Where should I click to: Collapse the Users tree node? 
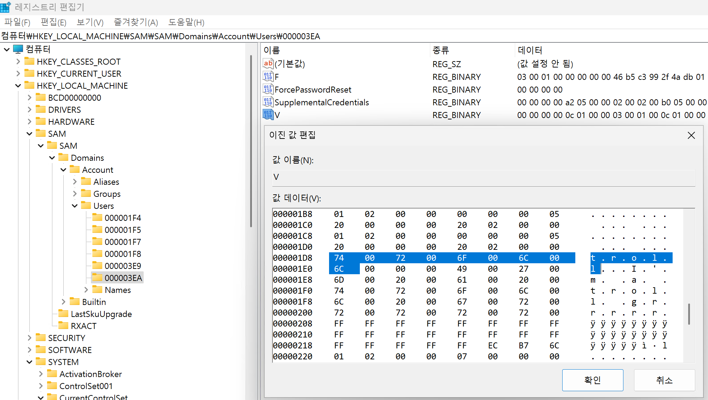coord(75,206)
